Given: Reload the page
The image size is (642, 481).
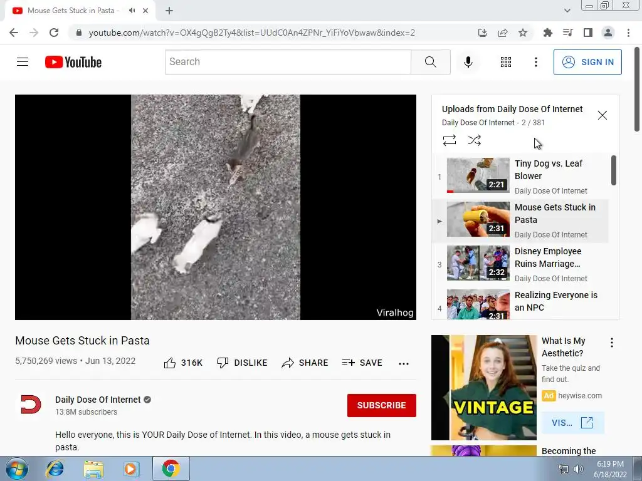Looking at the screenshot, I should coord(54,33).
